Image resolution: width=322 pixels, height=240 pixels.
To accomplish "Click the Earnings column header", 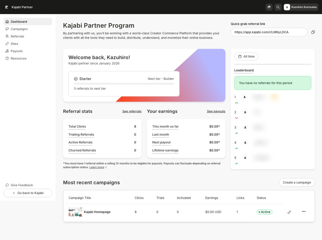I will [212, 198].
